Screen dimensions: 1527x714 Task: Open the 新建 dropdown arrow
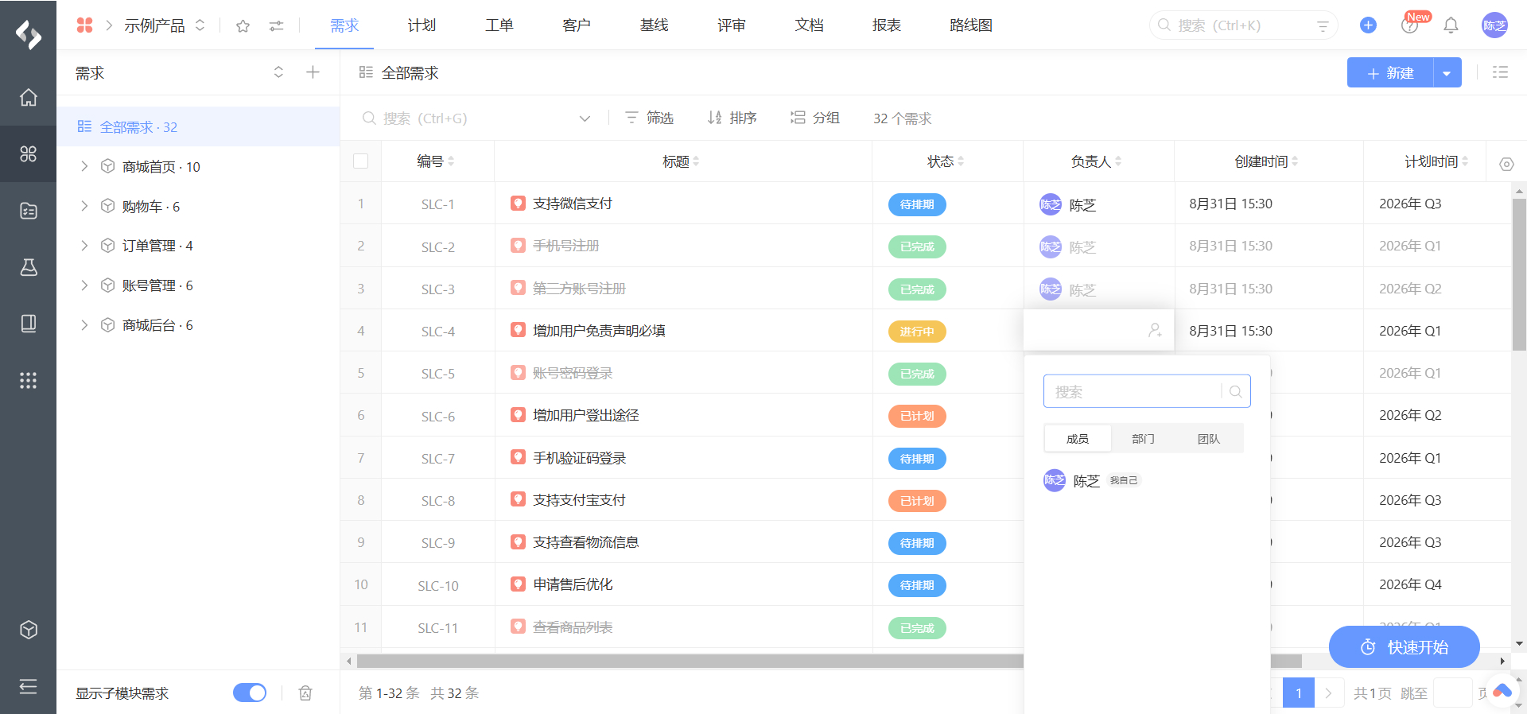tap(1447, 73)
